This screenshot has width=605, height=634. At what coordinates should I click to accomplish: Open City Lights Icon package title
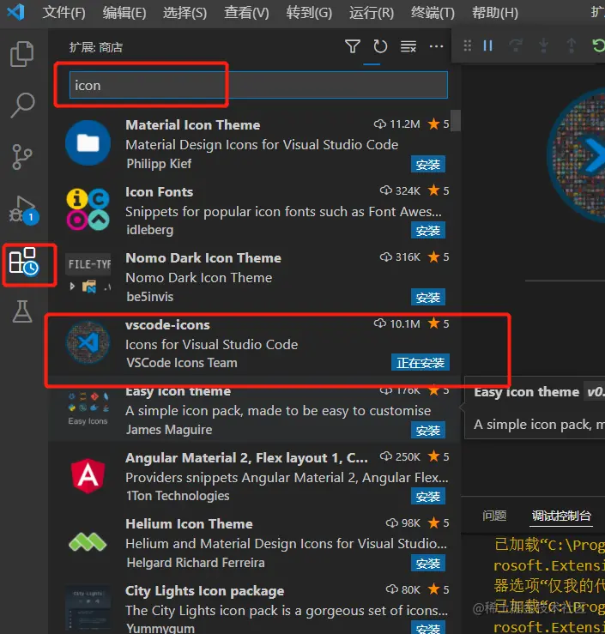click(x=205, y=591)
